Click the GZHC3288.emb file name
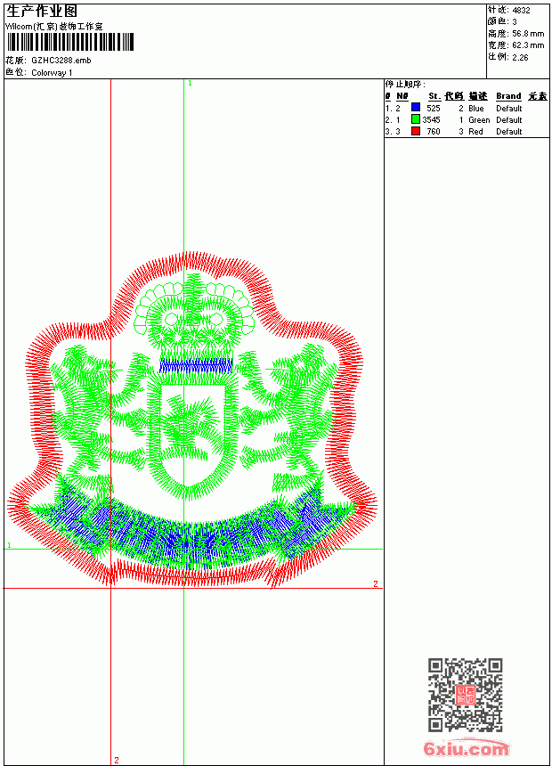The image size is (552, 766). pyautogui.click(x=61, y=61)
